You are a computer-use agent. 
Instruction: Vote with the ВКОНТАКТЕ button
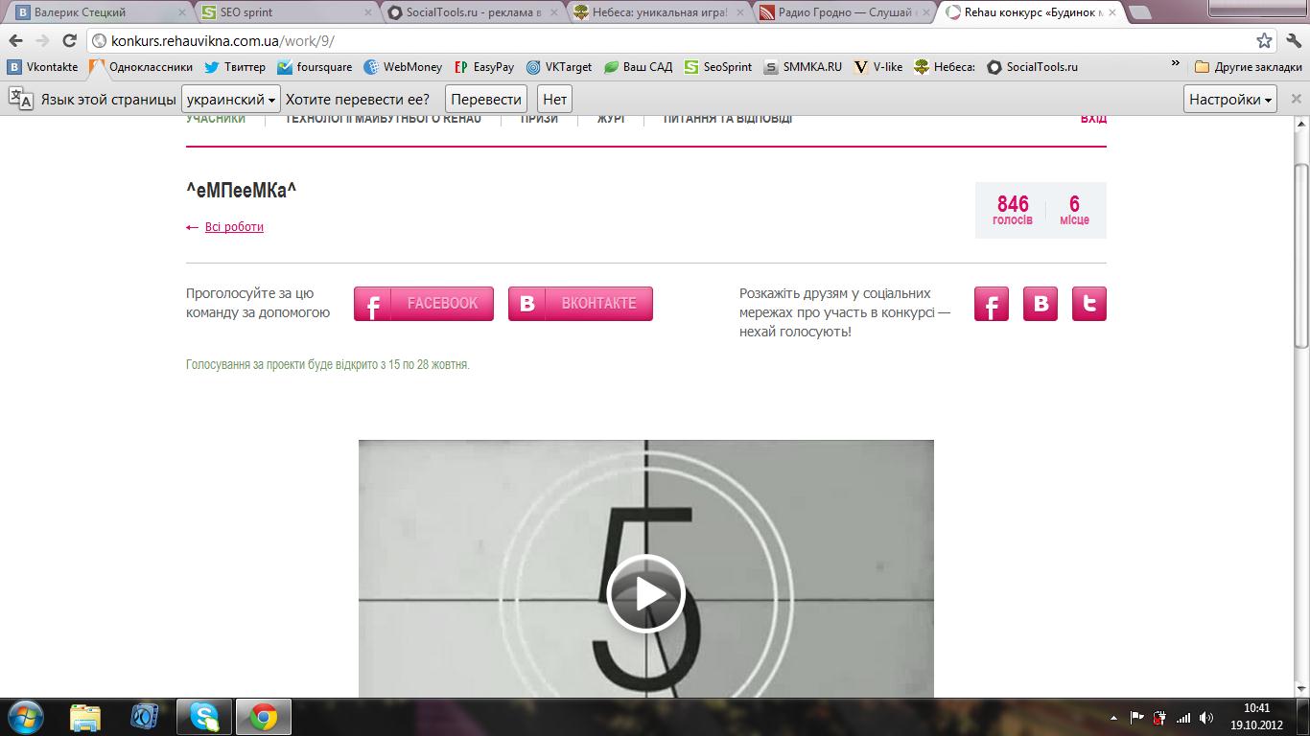[x=580, y=304]
